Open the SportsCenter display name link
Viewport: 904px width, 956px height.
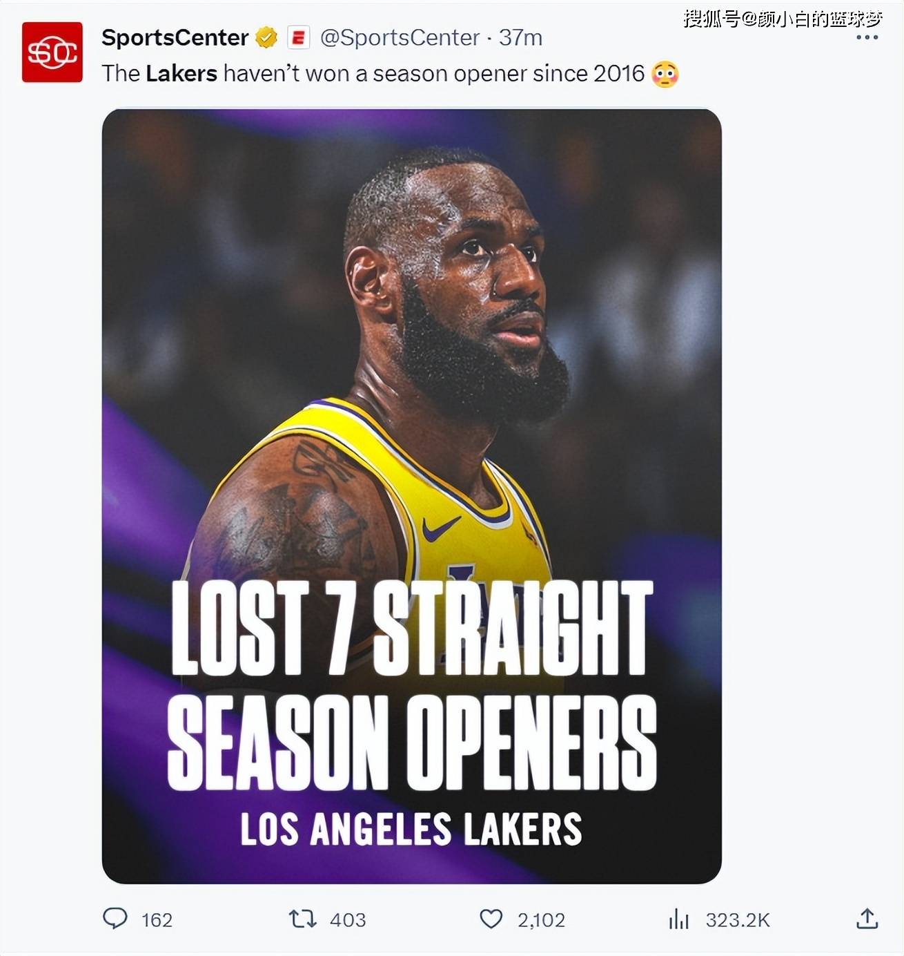175,37
